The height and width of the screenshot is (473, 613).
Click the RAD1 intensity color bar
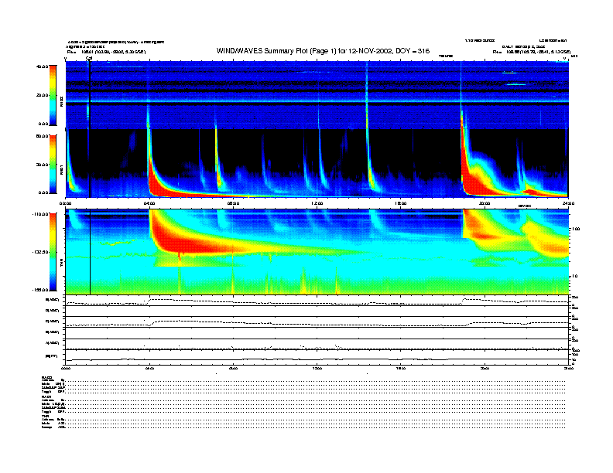coord(53,164)
